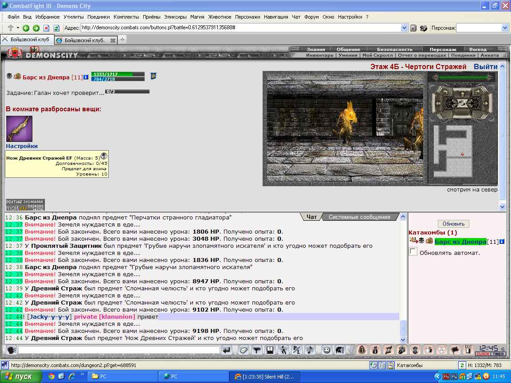Open the Пуск start button
511x383 pixels.
[x=21, y=376]
